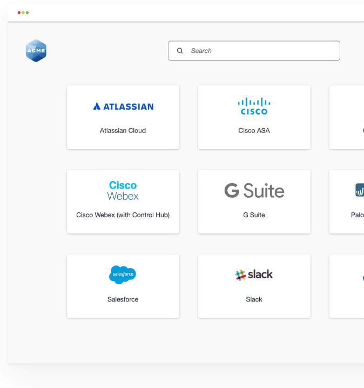Click the Salesforce cloud logo
Image resolution: width=364 pixels, height=388 pixels.
[x=123, y=275]
